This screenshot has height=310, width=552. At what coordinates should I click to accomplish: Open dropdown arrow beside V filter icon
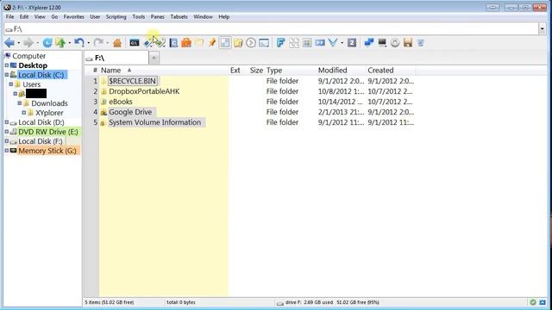pyautogui.click(x=342, y=43)
